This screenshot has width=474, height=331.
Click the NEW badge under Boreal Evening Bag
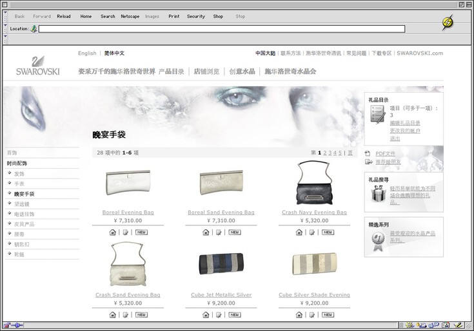click(141, 232)
